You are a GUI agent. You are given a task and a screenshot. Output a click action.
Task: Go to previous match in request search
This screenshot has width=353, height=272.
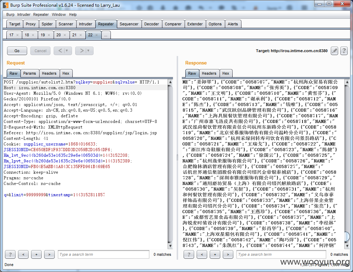coord(23,254)
